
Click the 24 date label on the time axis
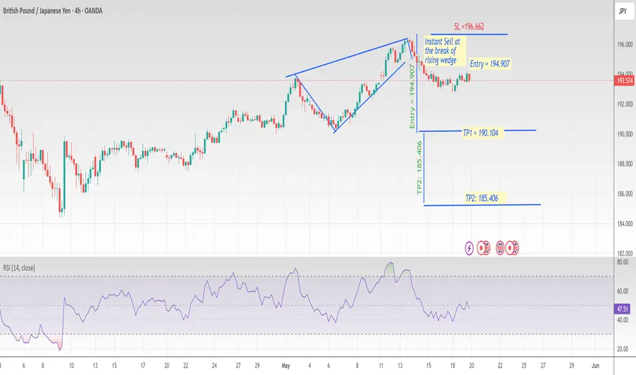pyautogui.click(x=214, y=365)
